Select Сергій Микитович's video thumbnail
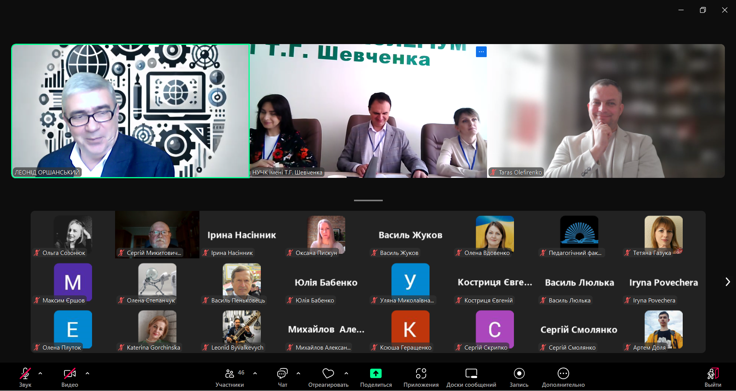The height and width of the screenshot is (391, 736). [x=157, y=234]
